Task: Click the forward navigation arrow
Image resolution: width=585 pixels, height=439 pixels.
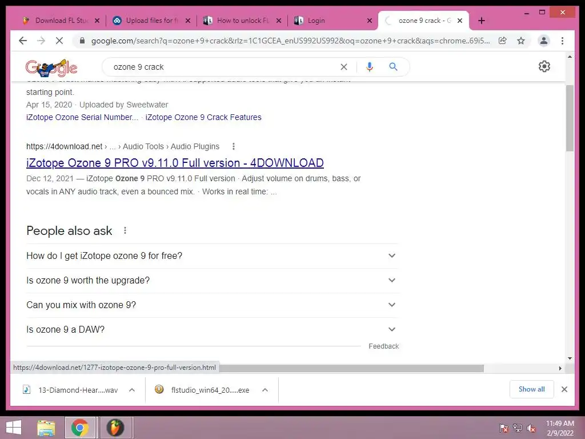Action: coord(41,41)
